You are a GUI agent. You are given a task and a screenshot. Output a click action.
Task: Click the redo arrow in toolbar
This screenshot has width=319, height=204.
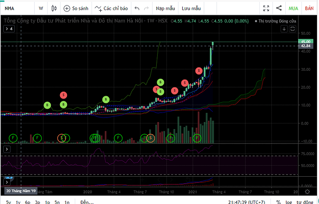147,8
